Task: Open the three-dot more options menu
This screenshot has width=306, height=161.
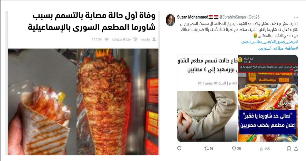Action: click(x=296, y=17)
